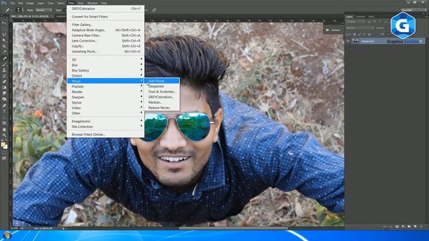Open the layer Fill dropdown

[x=388, y=34]
